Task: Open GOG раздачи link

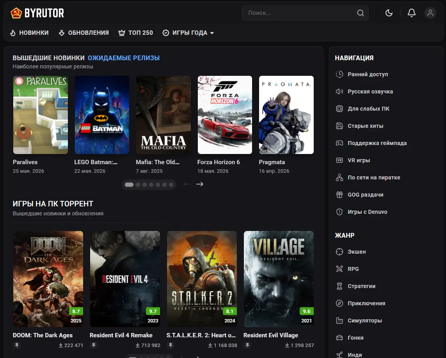Action: point(366,195)
